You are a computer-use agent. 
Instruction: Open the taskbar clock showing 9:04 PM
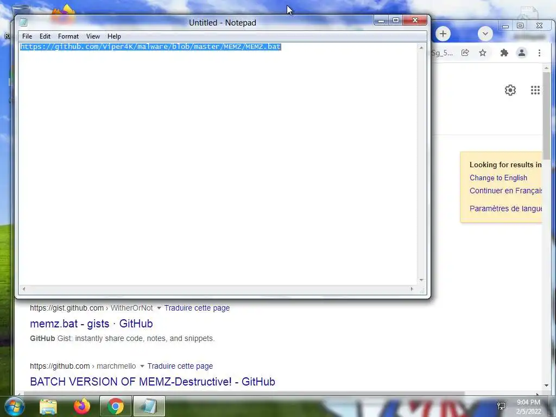[528, 406]
